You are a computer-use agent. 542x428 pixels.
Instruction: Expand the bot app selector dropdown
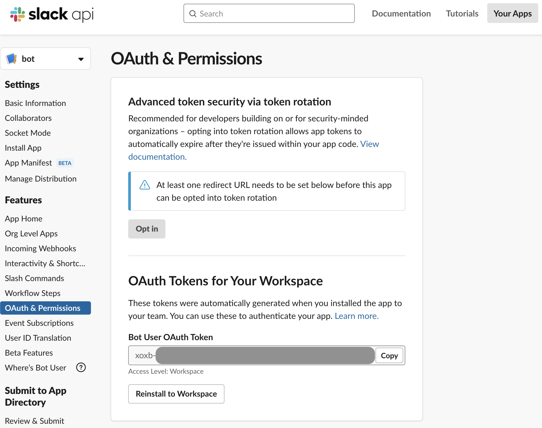tap(81, 59)
